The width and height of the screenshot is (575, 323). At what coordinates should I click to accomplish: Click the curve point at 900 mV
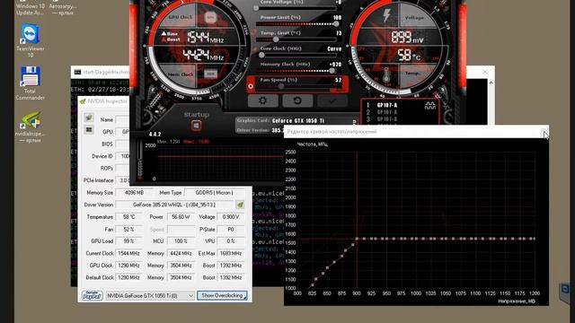tap(357, 240)
